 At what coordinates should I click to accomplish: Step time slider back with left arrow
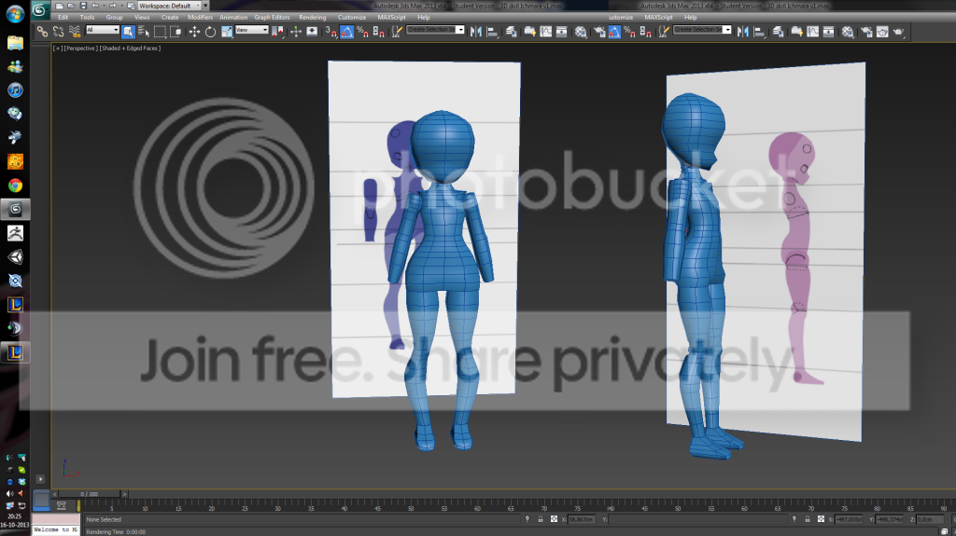(54, 494)
